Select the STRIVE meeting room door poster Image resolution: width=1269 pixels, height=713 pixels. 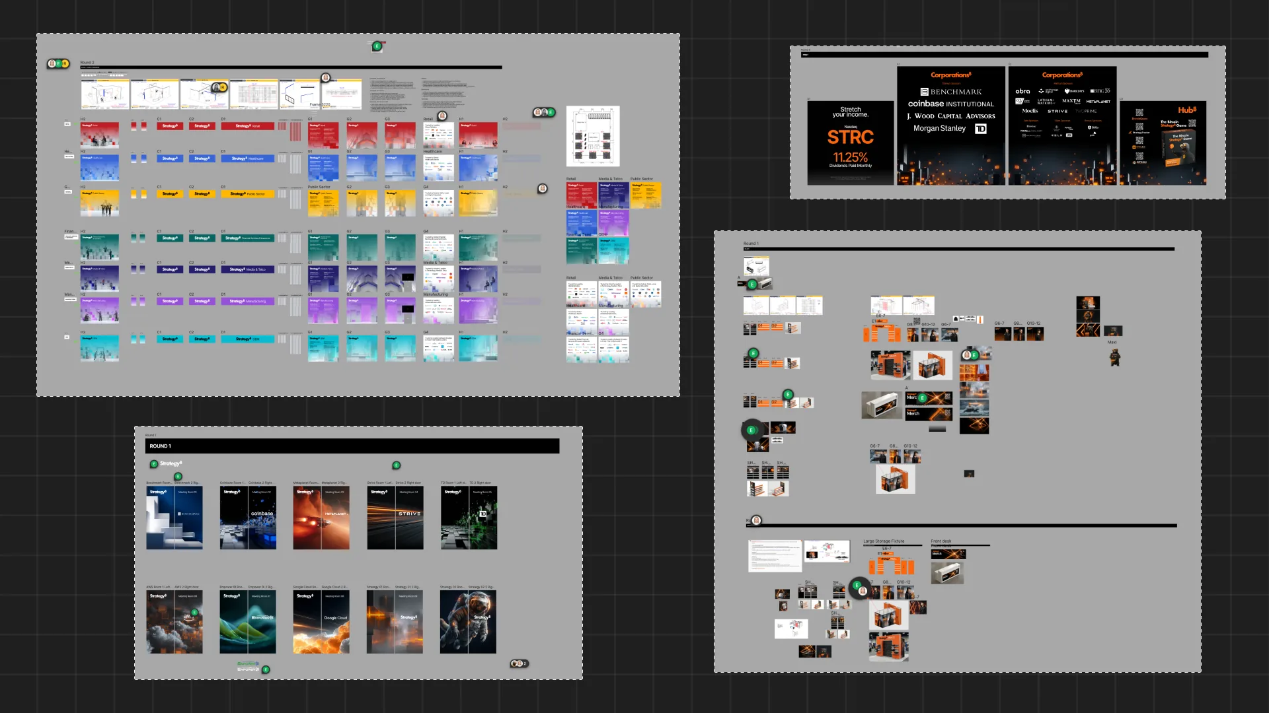coord(395,518)
